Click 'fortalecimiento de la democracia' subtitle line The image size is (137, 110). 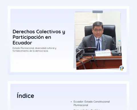tap(30, 51)
